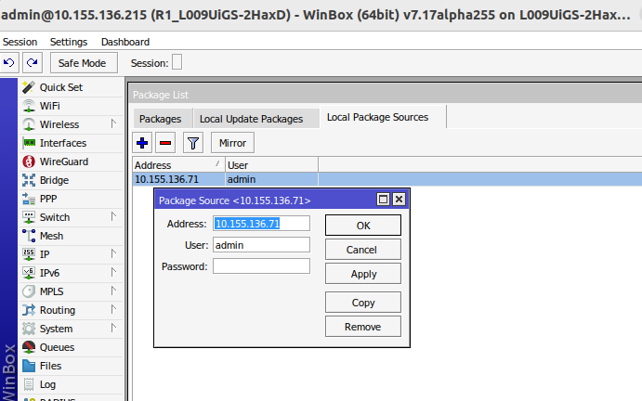Click the red minus remove icon
Viewport: 642px width, 401px height.
tap(165, 143)
